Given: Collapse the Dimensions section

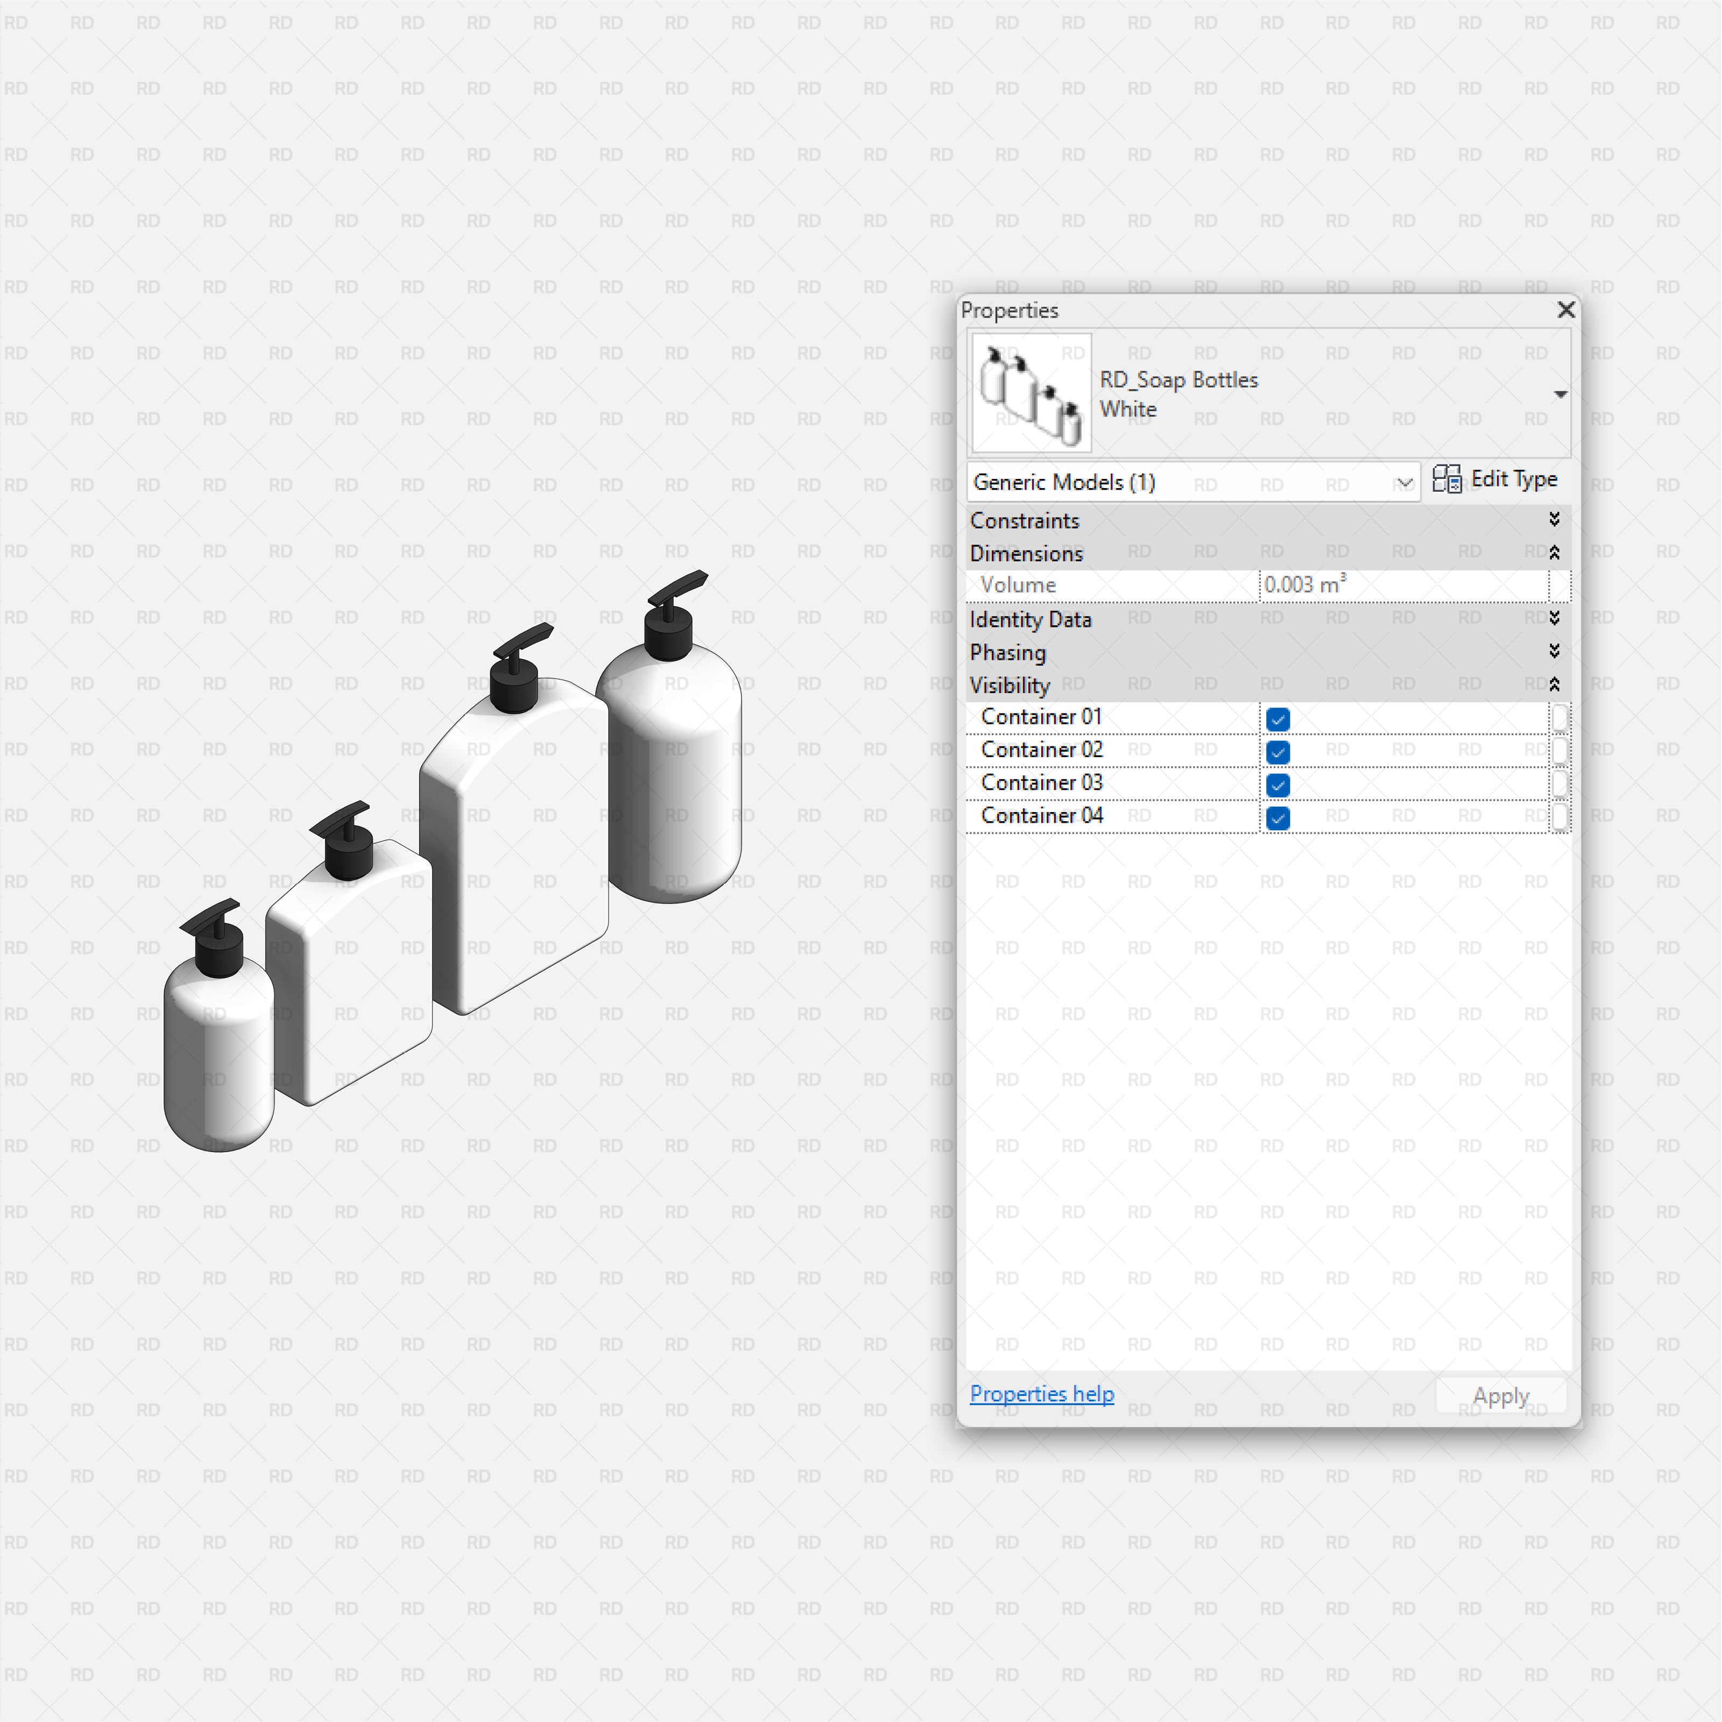Looking at the screenshot, I should tap(1554, 553).
